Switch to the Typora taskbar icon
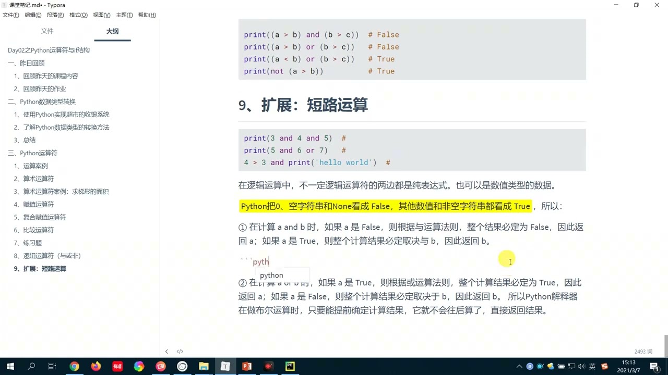Image resolution: width=668 pixels, height=375 pixels. (225, 366)
